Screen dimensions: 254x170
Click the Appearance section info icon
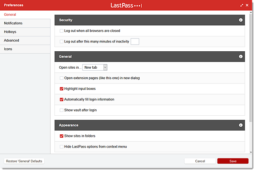click(x=240, y=125)
